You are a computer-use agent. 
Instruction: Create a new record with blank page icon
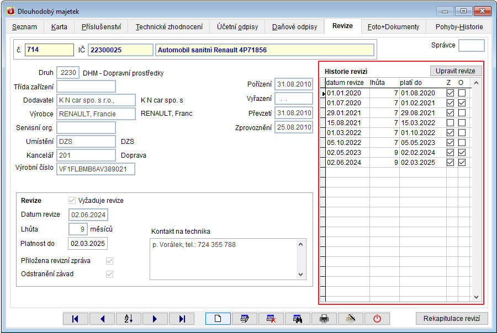pyautogui.click(x=218, y=319)
